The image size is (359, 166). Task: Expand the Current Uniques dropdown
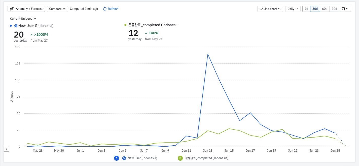pyautogui.click(x=23, y=19)
